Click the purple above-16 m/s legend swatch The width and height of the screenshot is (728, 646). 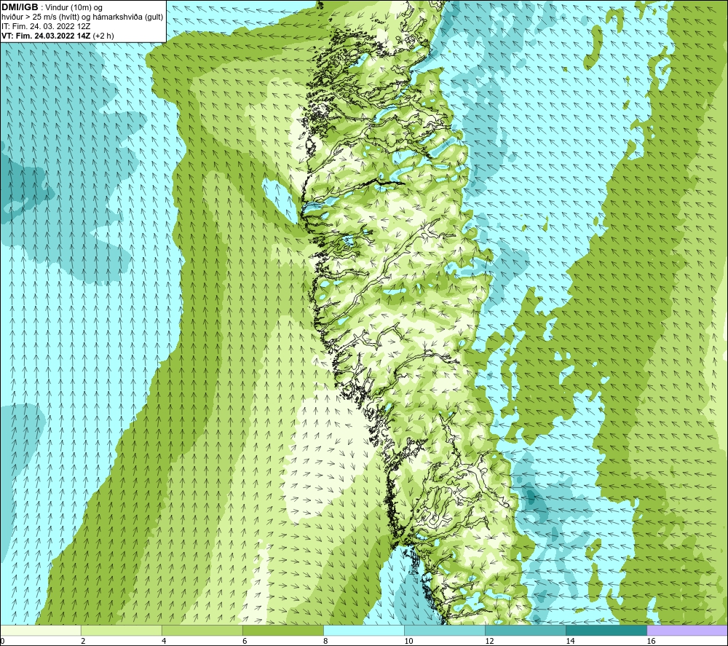pos(687,631)
